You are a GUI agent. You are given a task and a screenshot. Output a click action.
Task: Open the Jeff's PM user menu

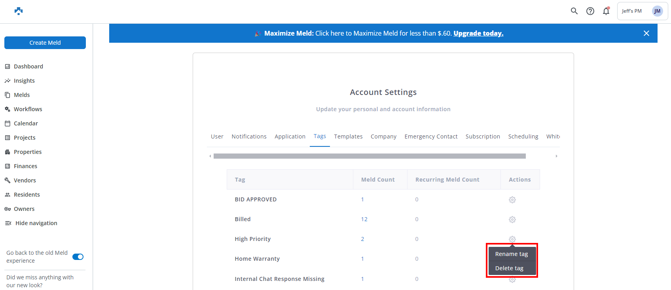(642, 11)
